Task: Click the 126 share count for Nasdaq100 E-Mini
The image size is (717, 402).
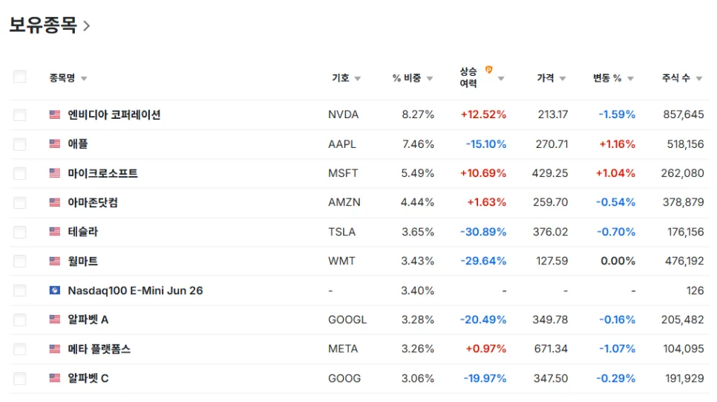Action: 695,291
